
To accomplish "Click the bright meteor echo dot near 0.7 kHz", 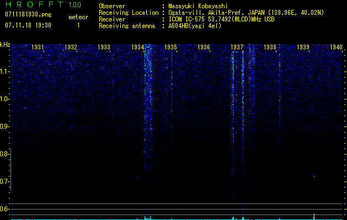I will 314,176.
